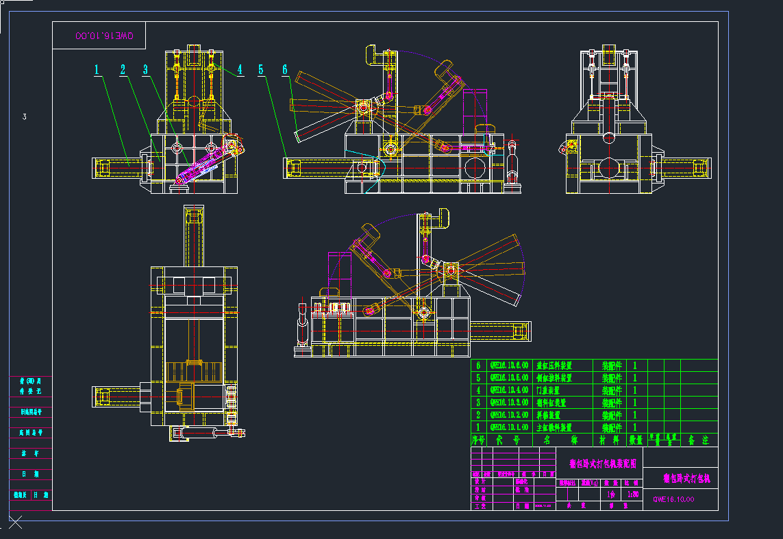Click the 序号 header cell

[x=478, y=440]
